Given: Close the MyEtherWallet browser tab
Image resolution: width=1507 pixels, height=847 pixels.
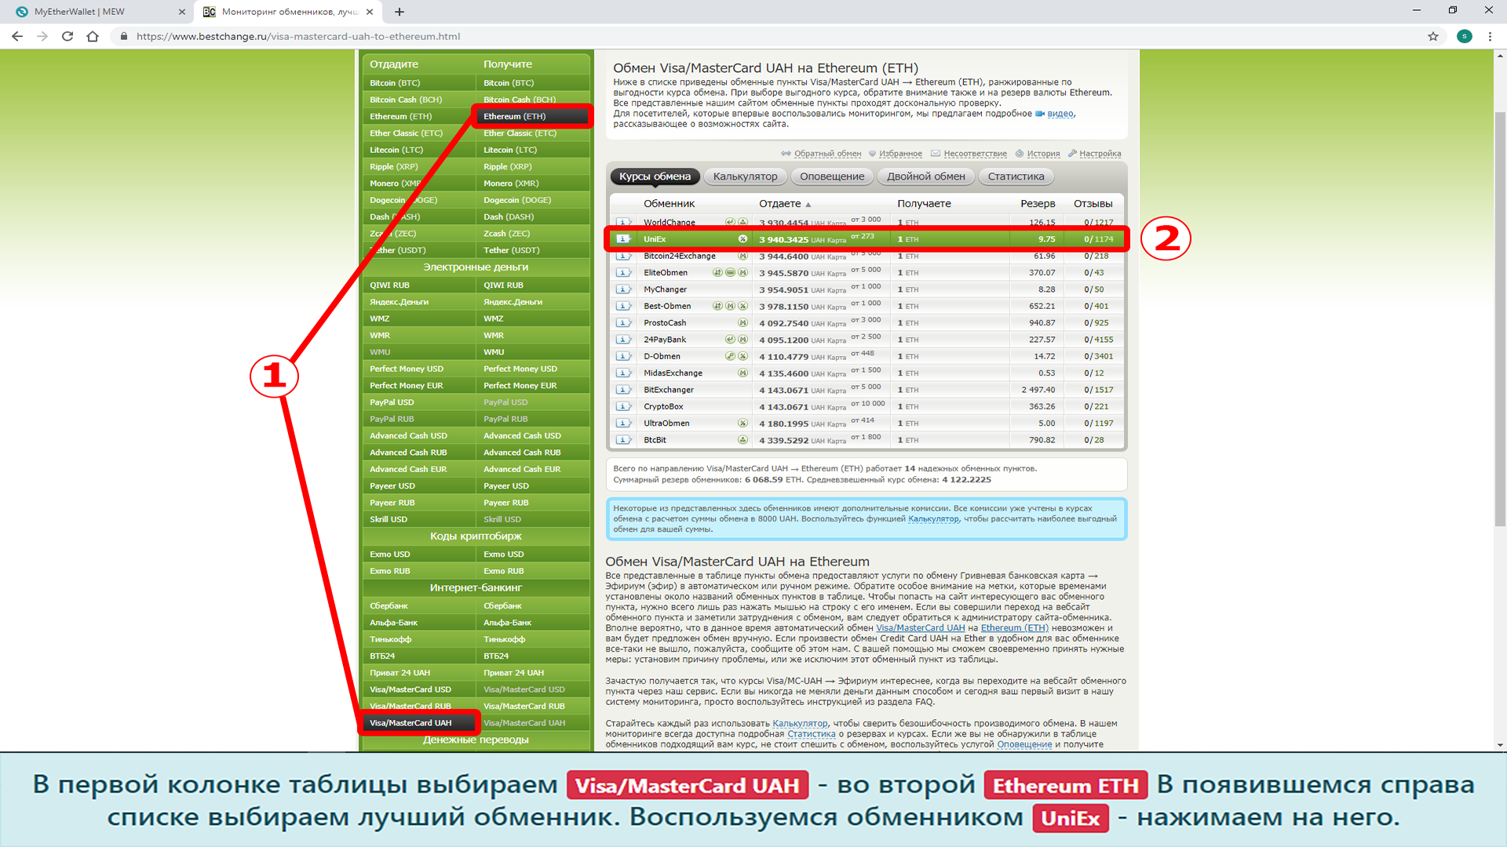Looking at the screenshot, I should click(x=181, y=12).
